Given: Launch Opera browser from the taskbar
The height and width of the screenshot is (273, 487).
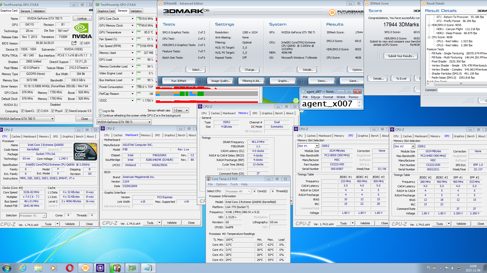Looking at the screenshot, I should click(x=69, y=268).
